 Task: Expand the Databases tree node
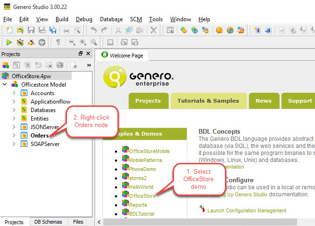[x=14, y=110]
